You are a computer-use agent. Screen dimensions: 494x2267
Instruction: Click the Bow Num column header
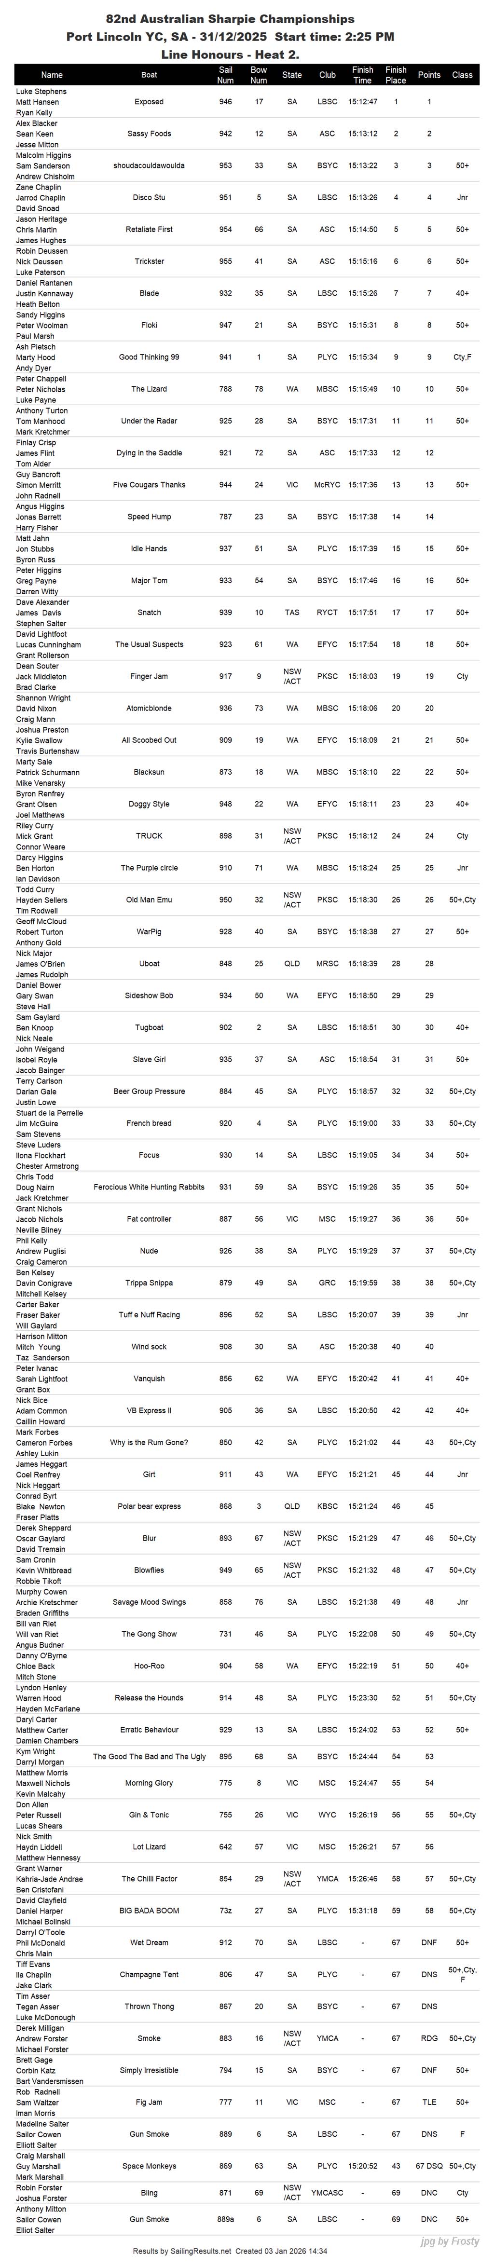click(x=259, y=75)
